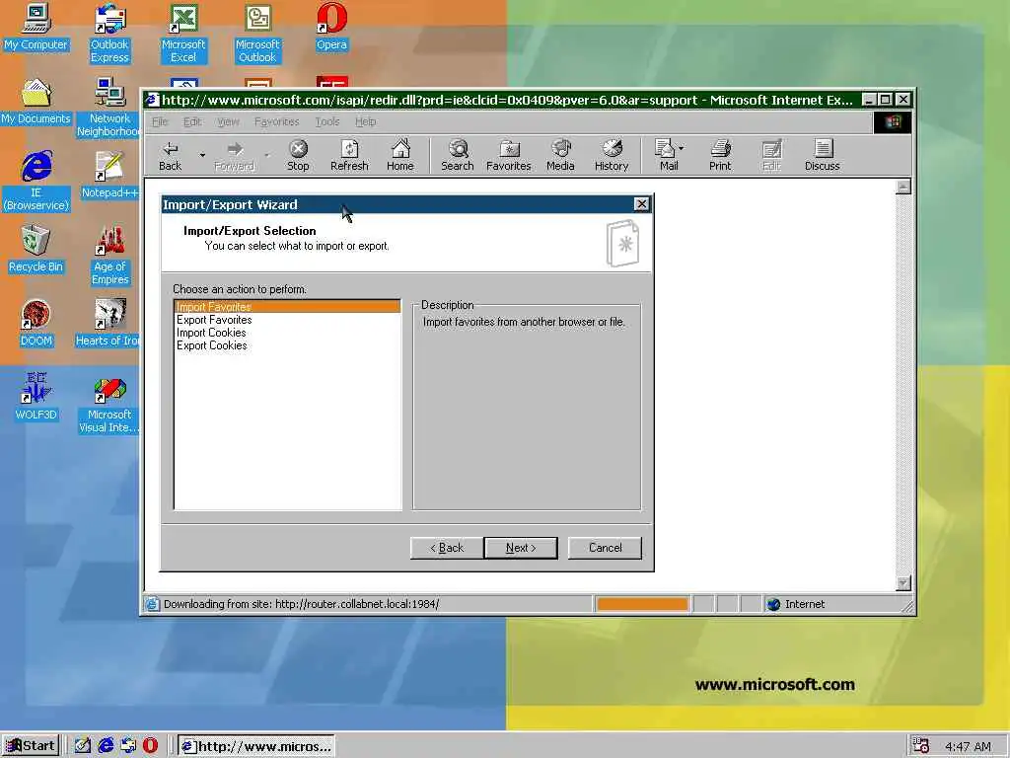The height and width of the screenshot is (758, 1010).
Task: Click the Mail toolbar icon
Action: tap(665, 156)
